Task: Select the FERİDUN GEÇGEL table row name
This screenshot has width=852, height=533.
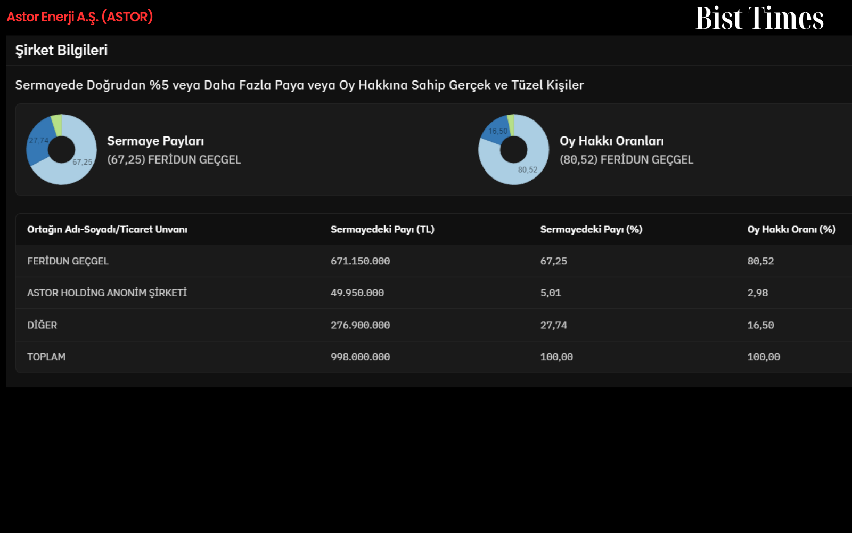Action: click(x=68, y=261)
